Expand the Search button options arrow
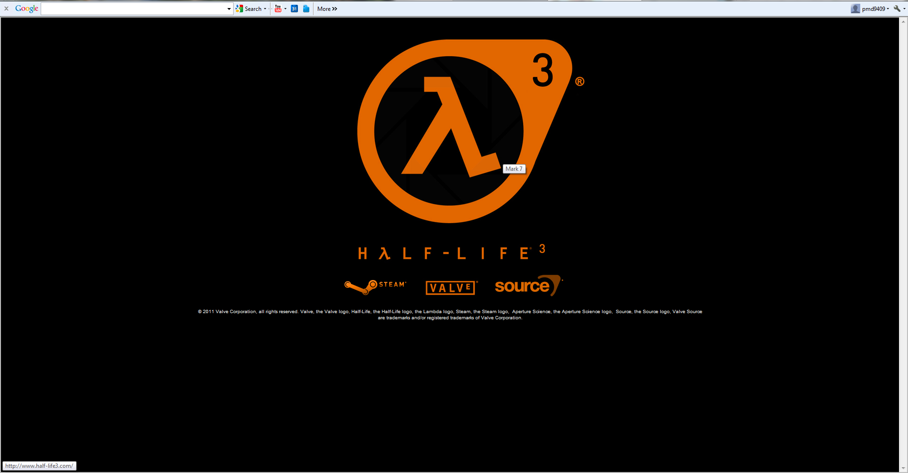Viewport: 908px width, 473px height. [265, 9]
